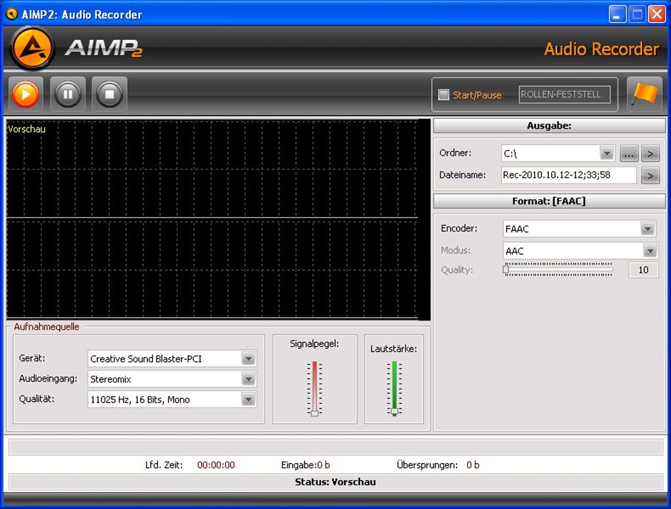
Task: Enable the Start/Pause hotkey checkbox
Action: pos(444,95)
